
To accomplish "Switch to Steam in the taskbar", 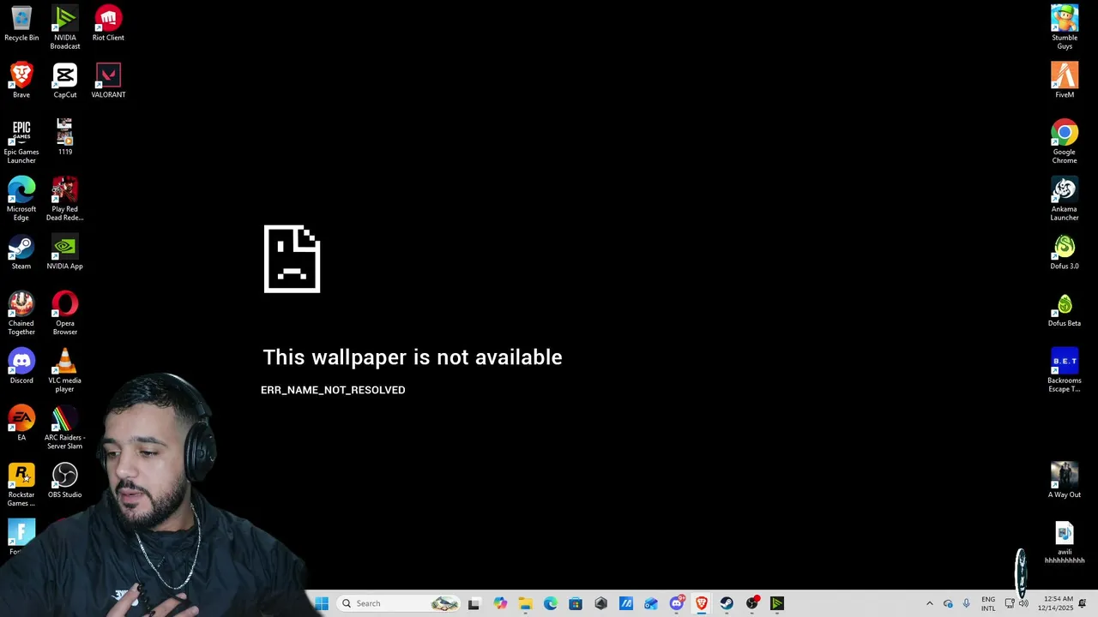I will (x=727, y=603).
